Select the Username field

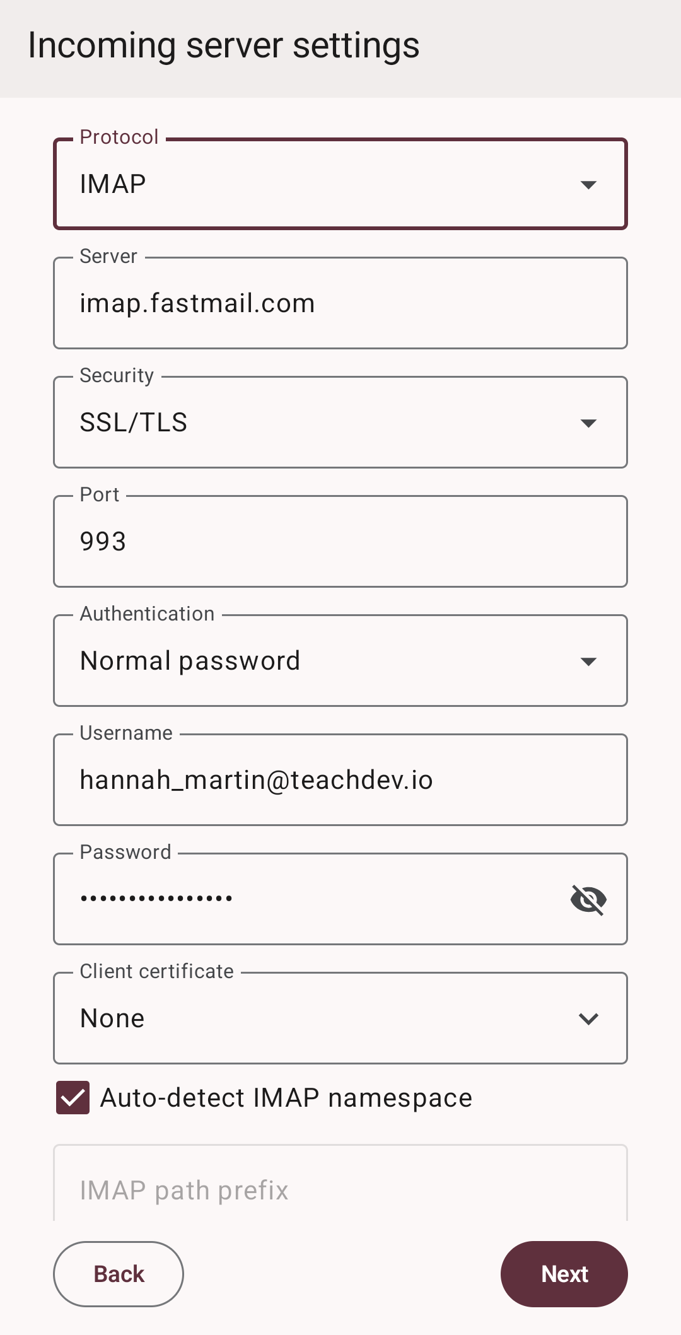tap(340, 779)
